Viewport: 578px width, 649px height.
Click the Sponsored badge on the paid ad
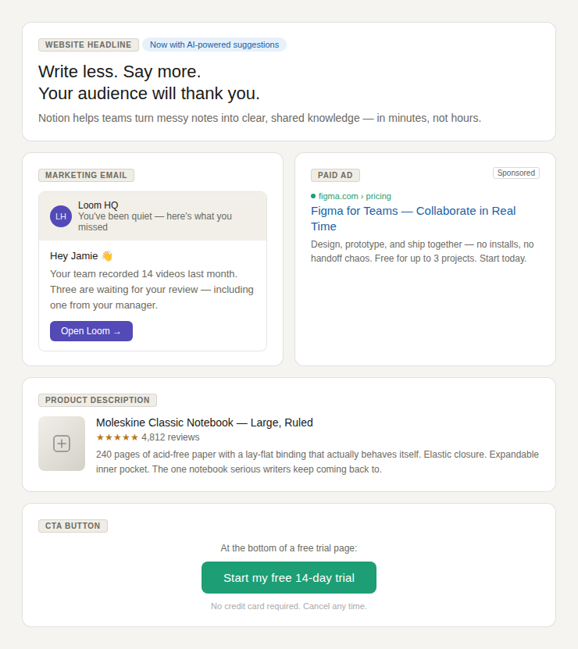[516, 173]
